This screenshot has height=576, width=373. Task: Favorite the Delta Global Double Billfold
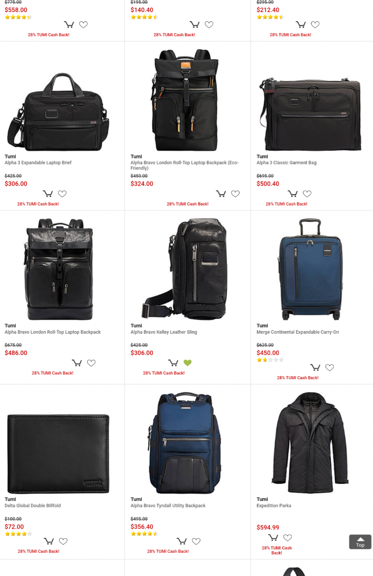63,541
